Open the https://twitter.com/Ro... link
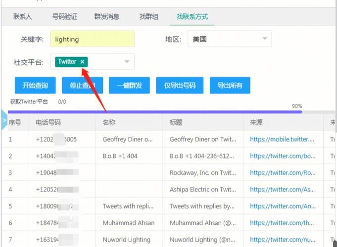This screenshot has height=247, width=337. (283, 173)
